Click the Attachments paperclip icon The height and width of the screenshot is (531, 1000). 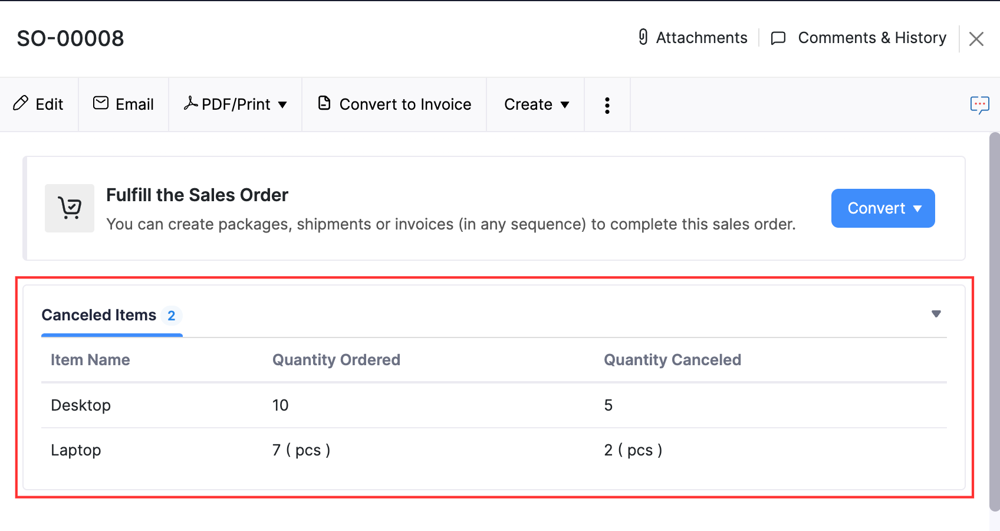643,37
